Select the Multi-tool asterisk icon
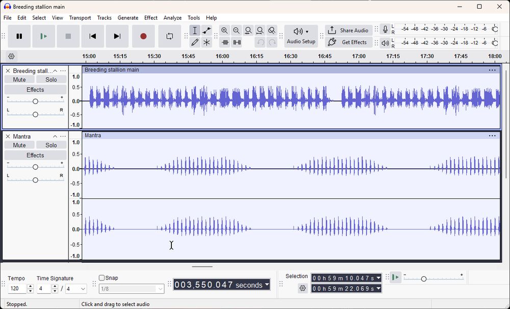This screenshot has height=309, width=510. tap(207, 42)
